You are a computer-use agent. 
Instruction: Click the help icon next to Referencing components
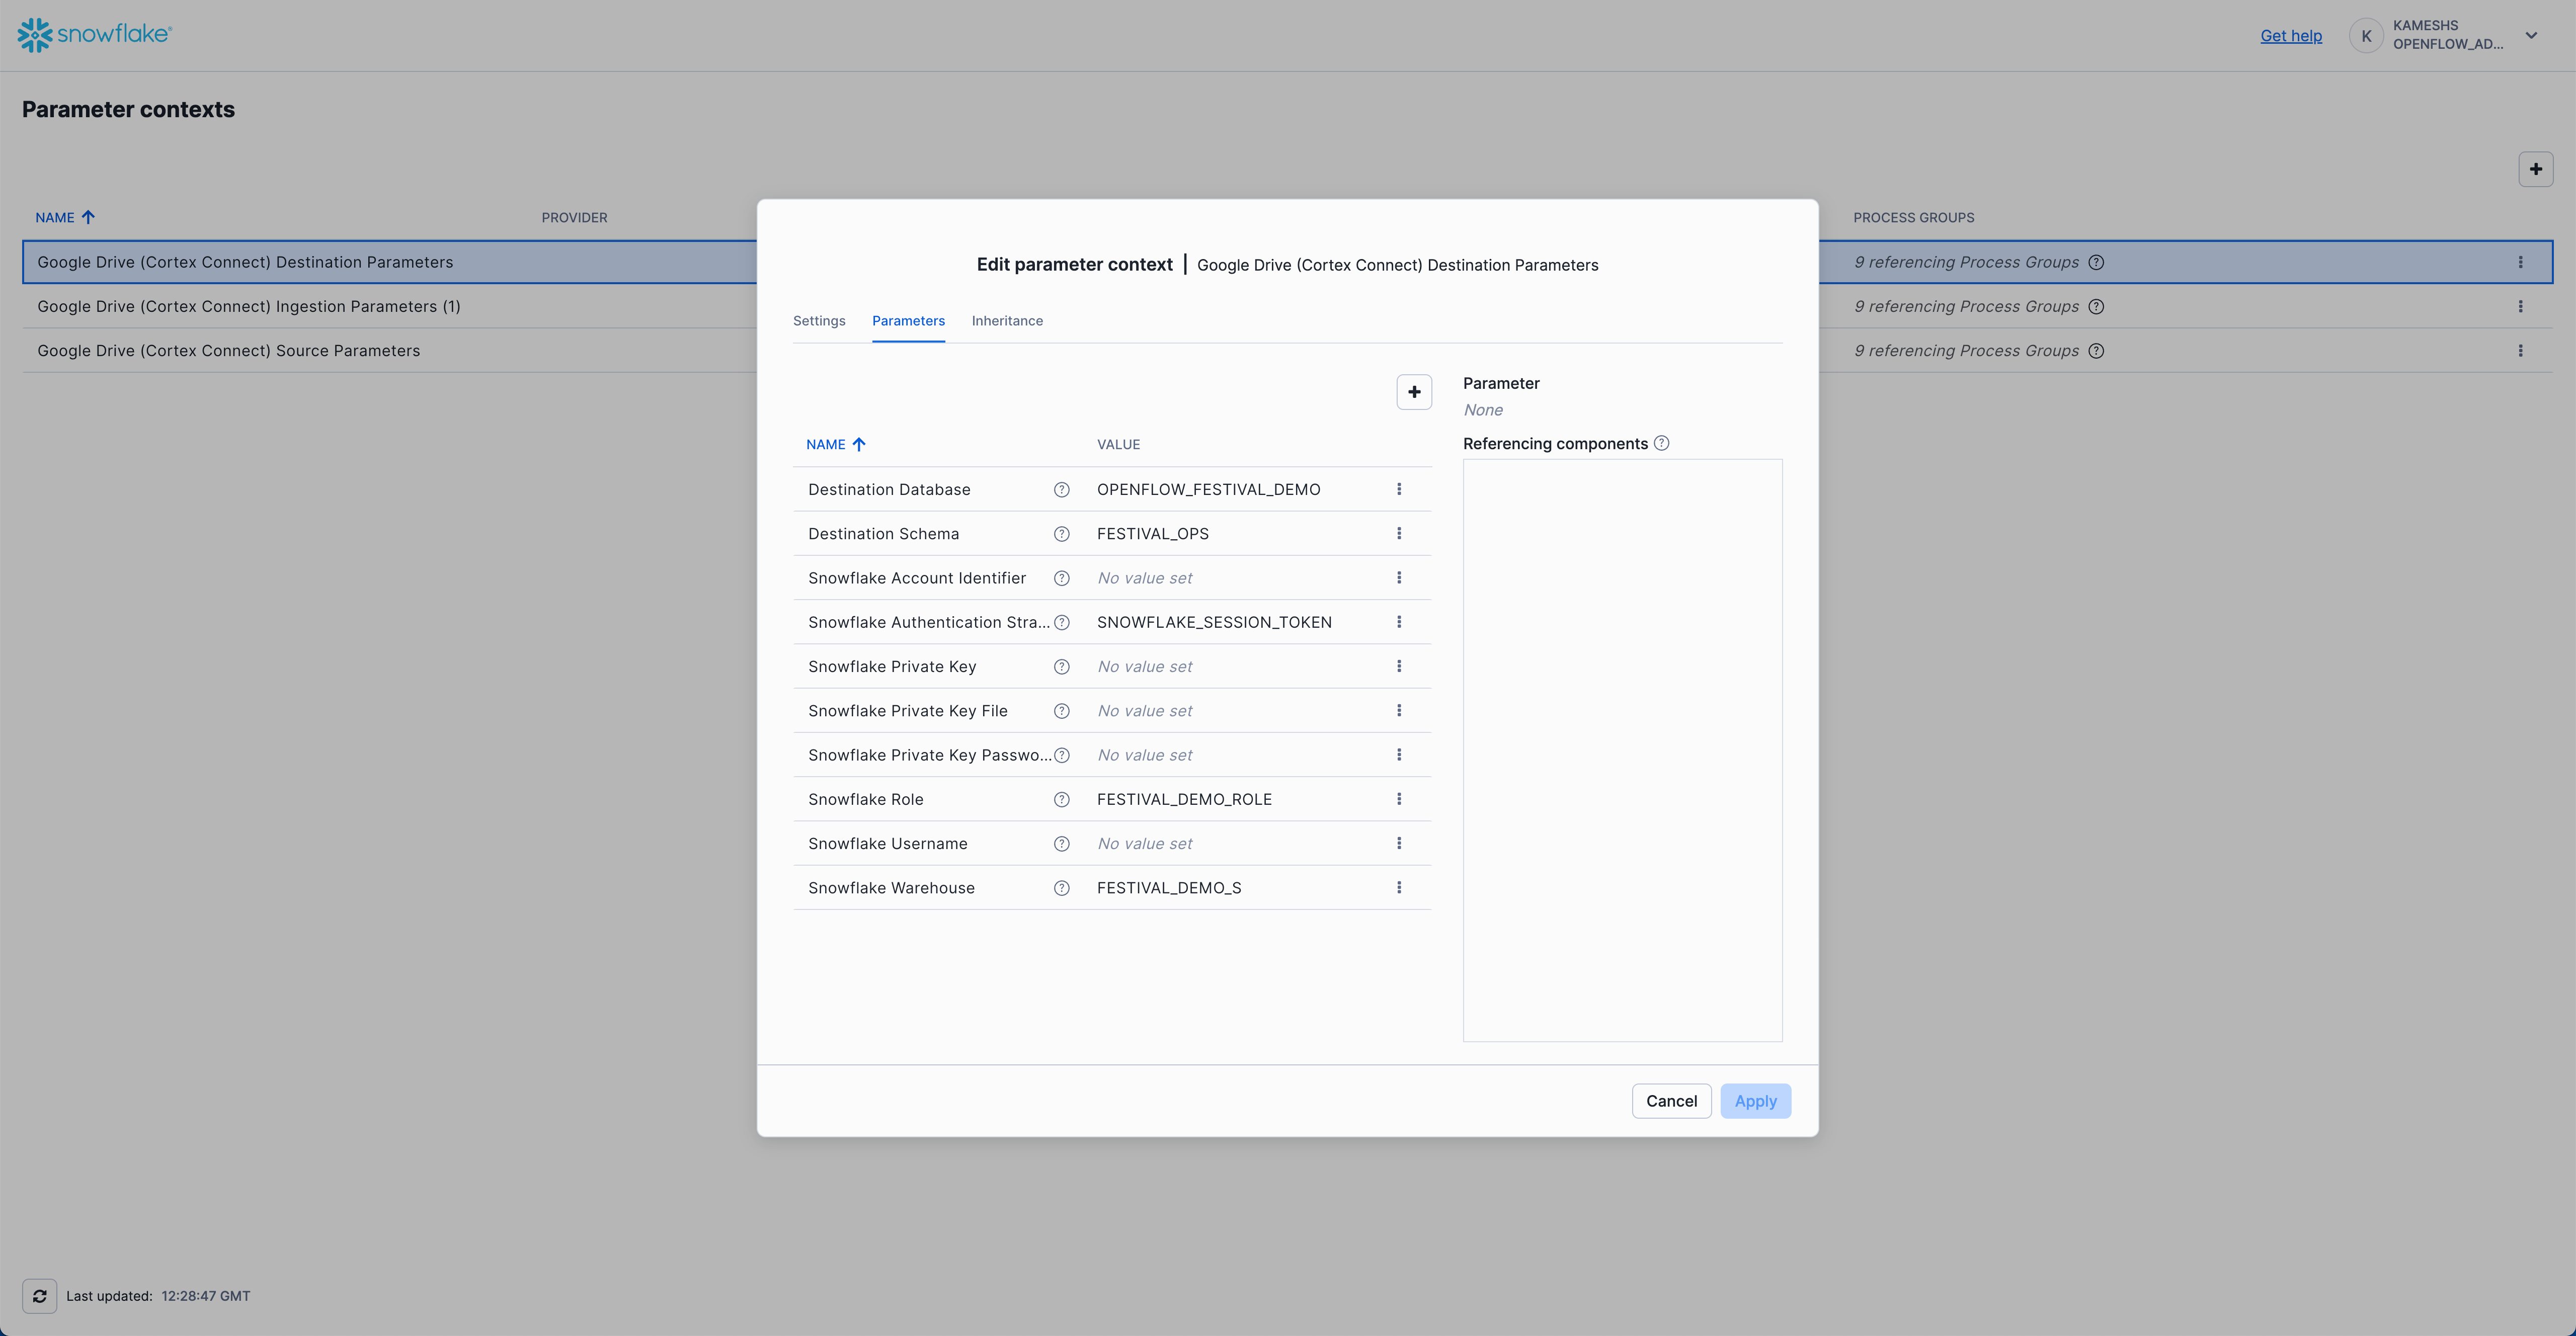(x=1661, y=442)
